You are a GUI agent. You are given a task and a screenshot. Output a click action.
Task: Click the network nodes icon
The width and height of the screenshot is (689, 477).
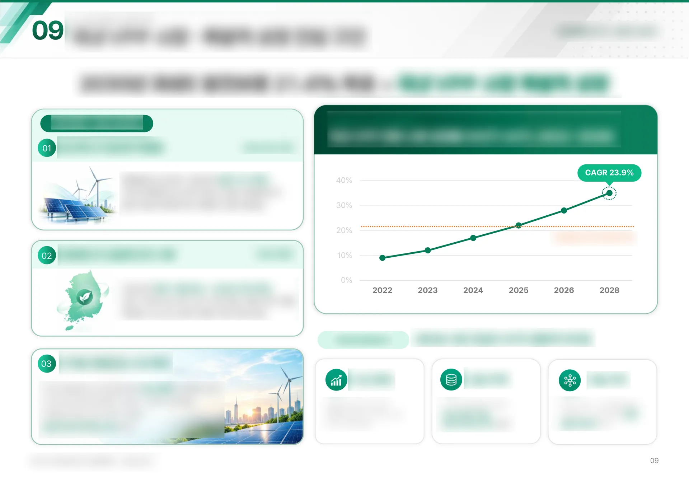point(570,380)
